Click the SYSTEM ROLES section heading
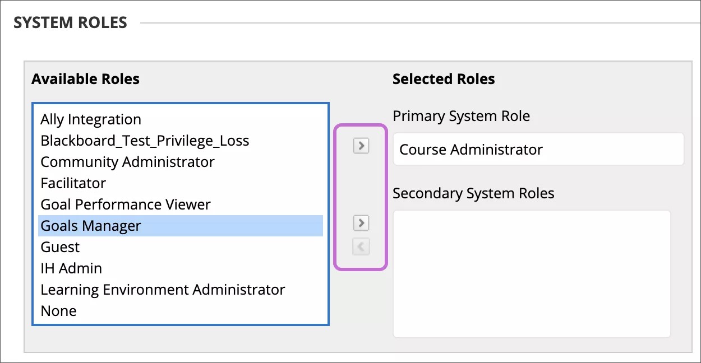The image size is (701, 363). point(71,22)
